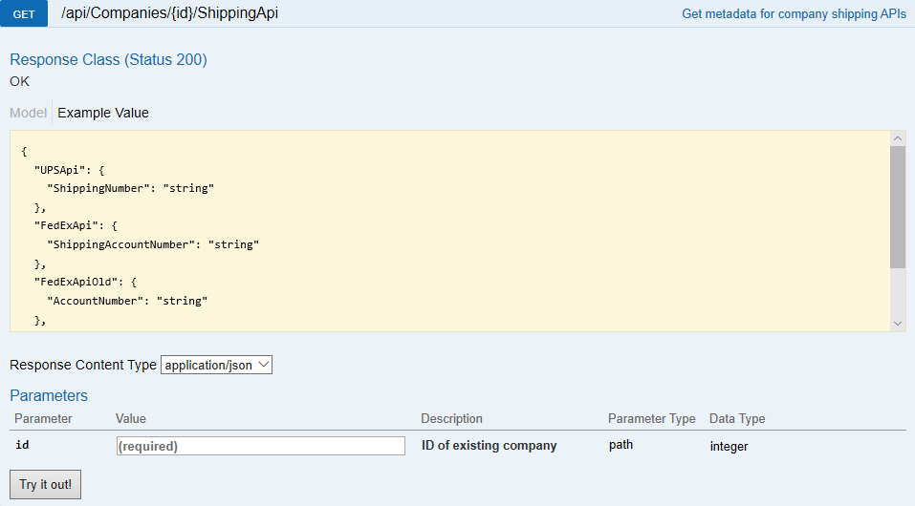
Task: Open the Response Content Type dropdown
Action: coord(216,365)
